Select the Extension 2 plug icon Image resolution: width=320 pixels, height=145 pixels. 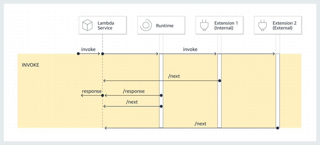(263, 25)
